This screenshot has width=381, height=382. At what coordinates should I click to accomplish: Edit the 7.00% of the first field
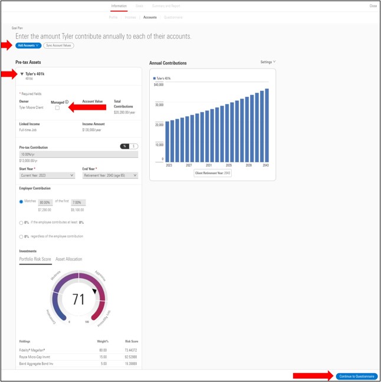[x=78, y=203]
